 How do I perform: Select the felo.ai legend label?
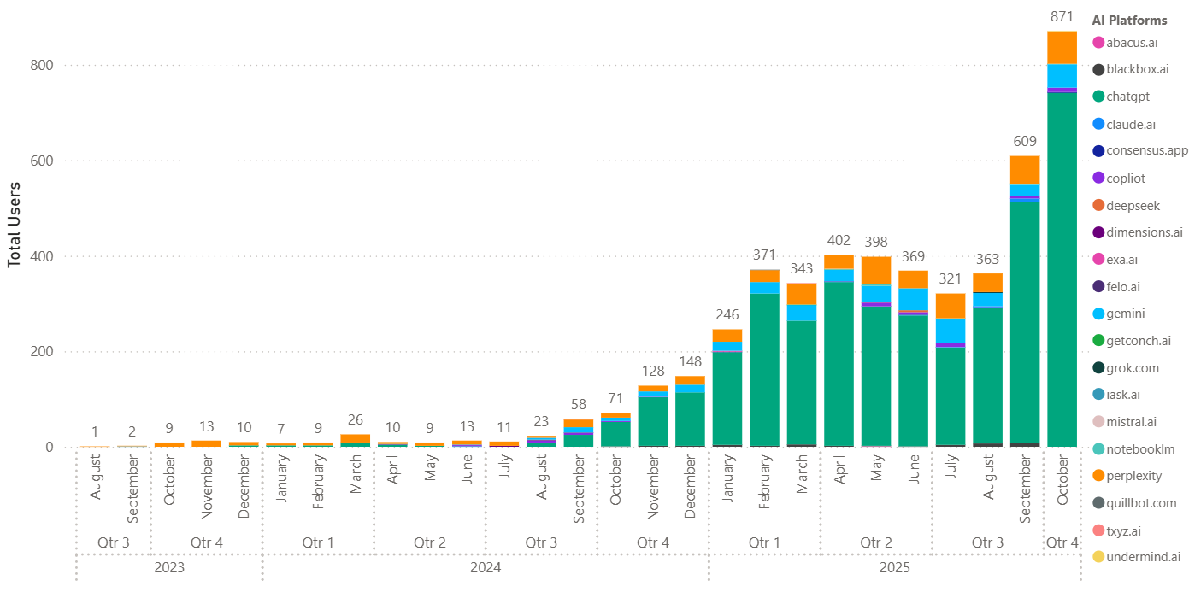(x=1123, y=286)
